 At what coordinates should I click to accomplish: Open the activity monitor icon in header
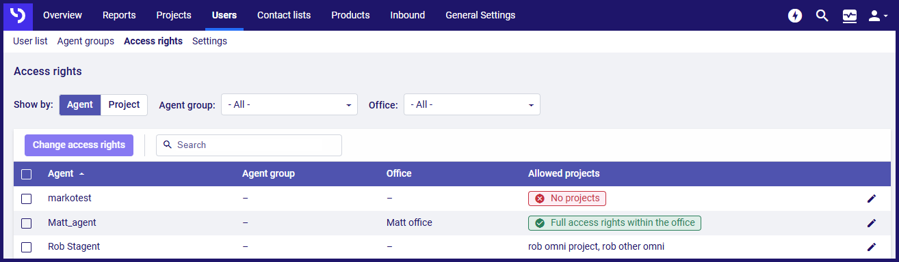click(850, 16)
